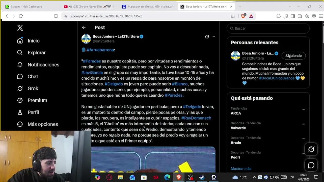Open Boca Juniors - La12Tuittera author name
The width and height of the screenshot is (324, 182).
pos(116,36)
